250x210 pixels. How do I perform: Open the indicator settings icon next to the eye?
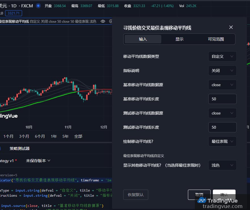[x=111, y=21]
